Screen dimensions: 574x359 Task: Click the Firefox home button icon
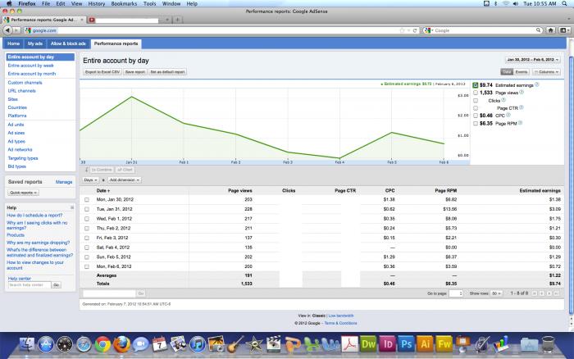550,30
